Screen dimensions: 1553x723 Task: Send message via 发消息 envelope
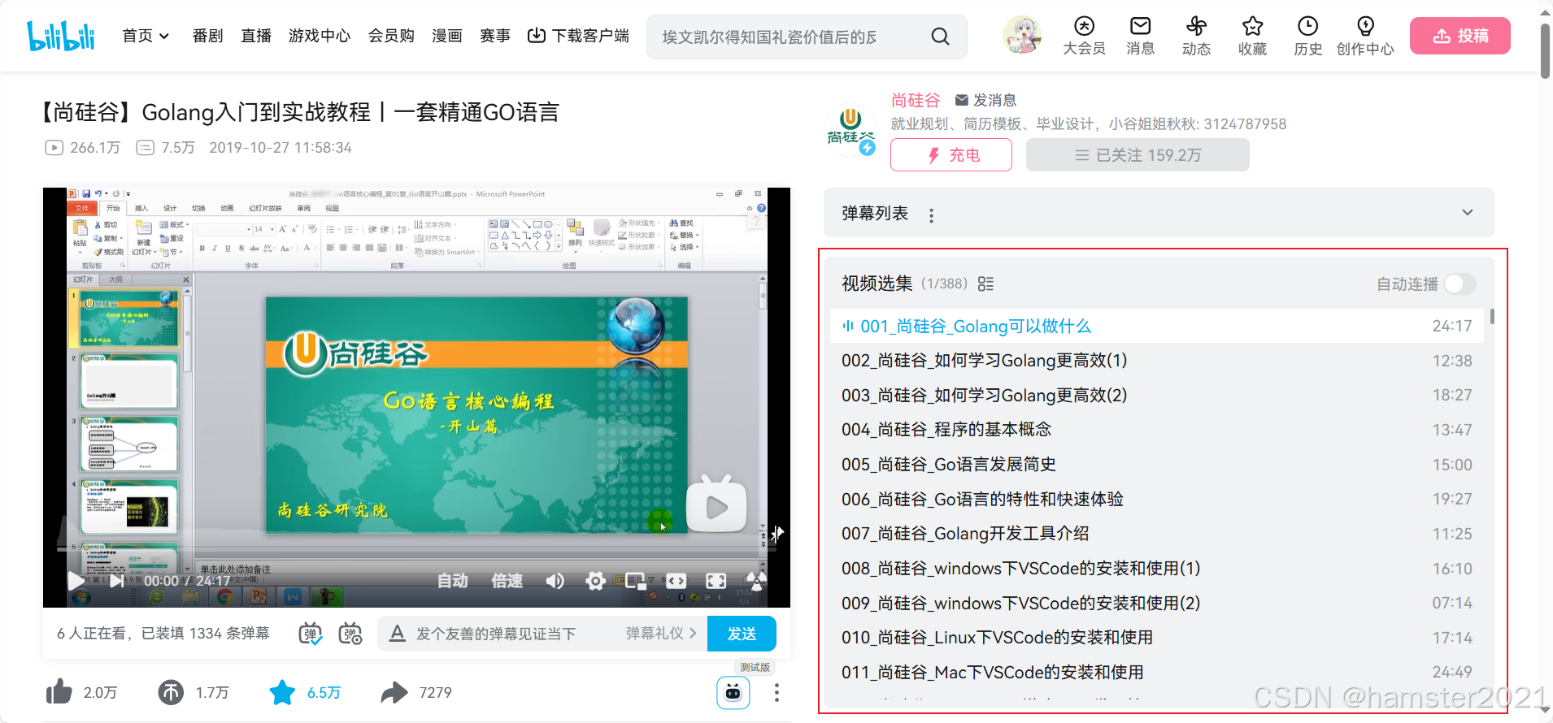click(x=985, y=100)
